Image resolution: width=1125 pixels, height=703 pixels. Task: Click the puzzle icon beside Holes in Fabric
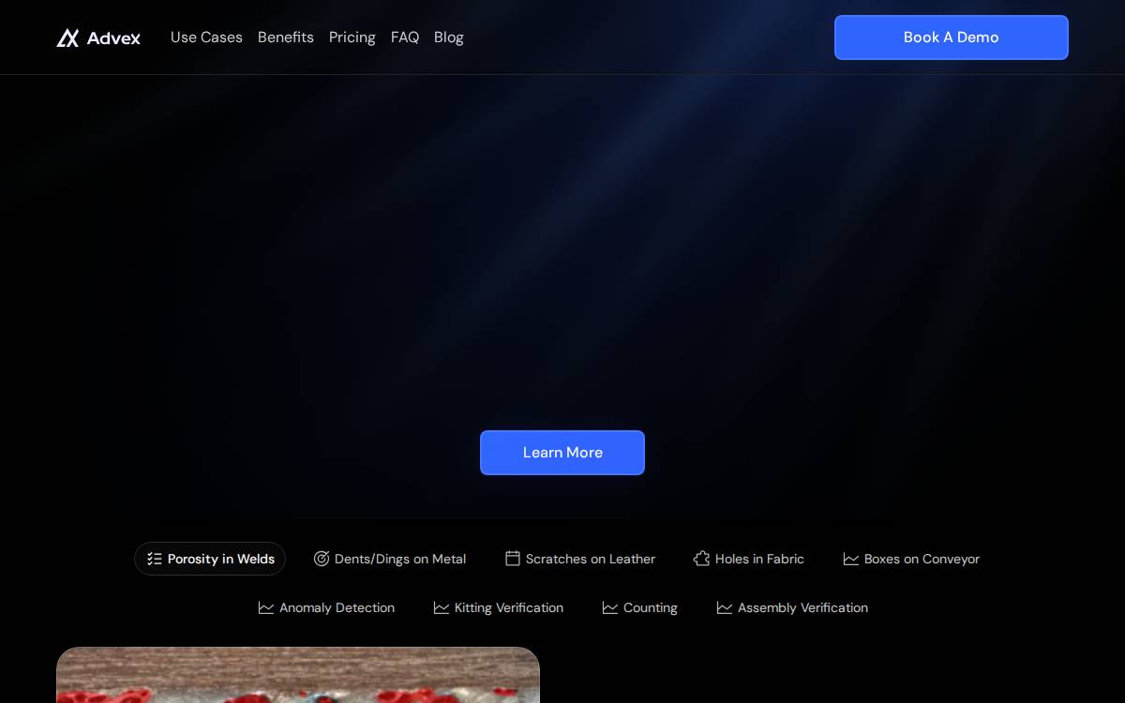point(702,559)
